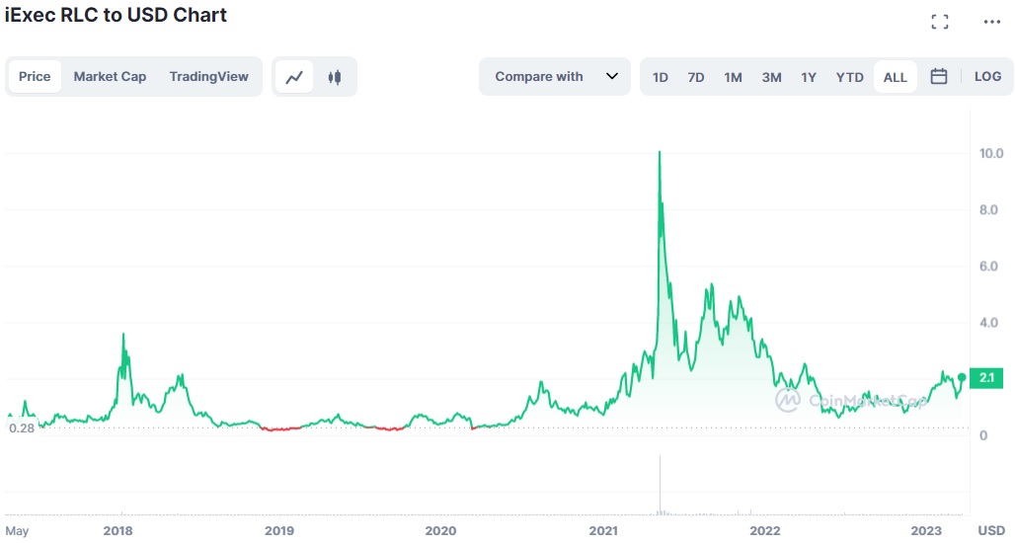Switch to line chart view icon

[x=294, y=77]
